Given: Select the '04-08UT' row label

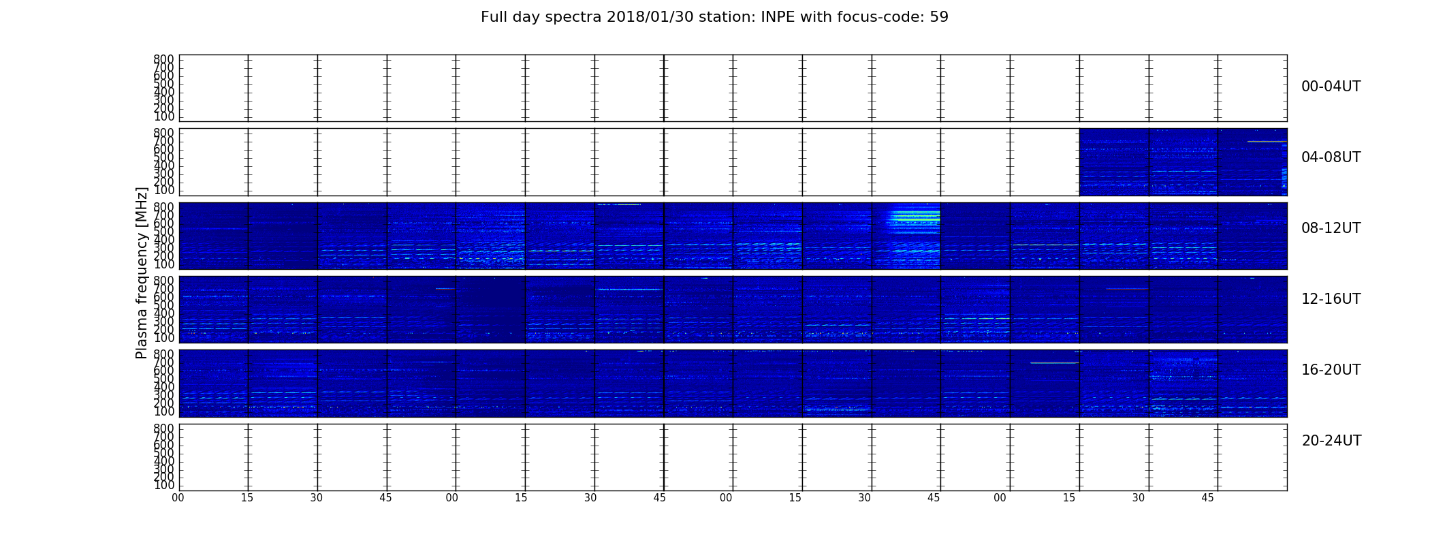Looking at the screenshot, I should [1331, 157].
